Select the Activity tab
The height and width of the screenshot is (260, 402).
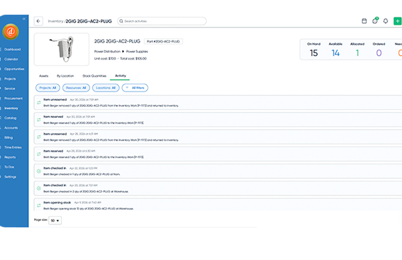tap(120, 76)
